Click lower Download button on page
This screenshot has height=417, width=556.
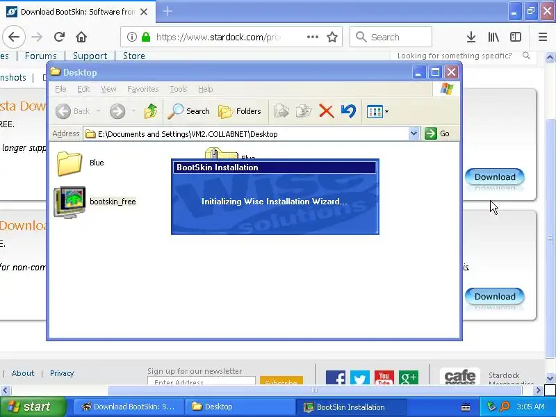[x=495, y=296]
